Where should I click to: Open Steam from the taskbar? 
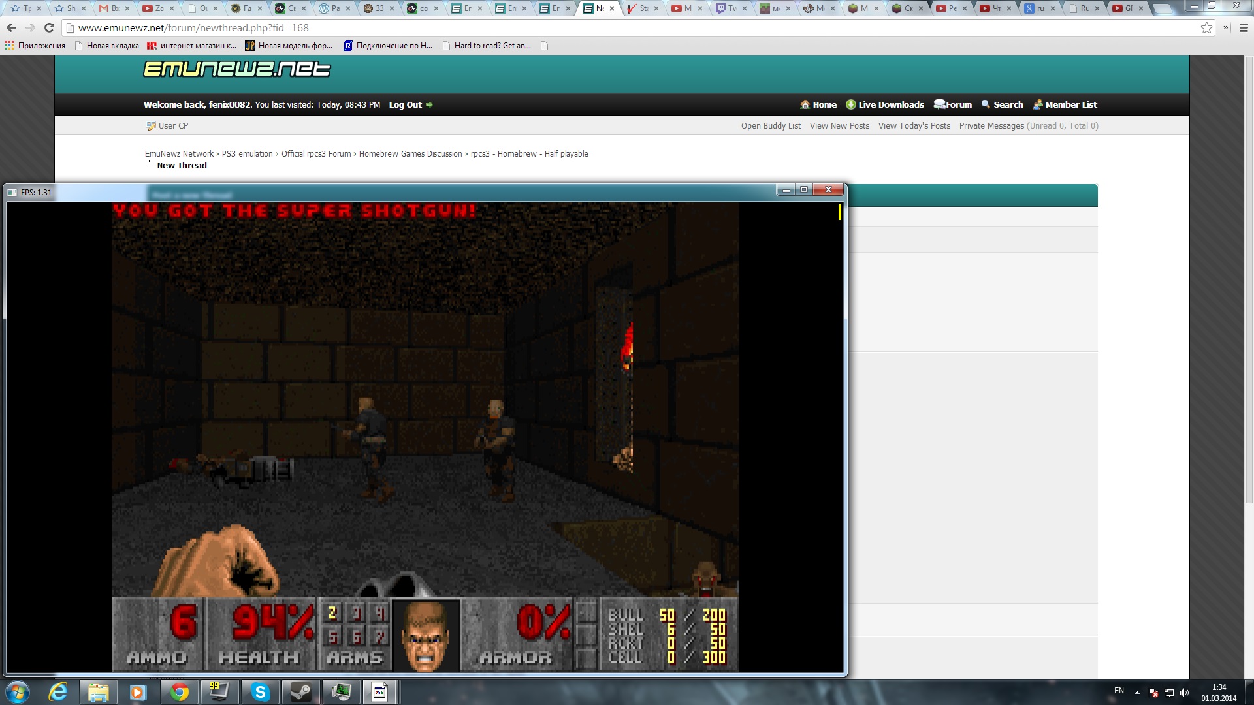click(x=300, y=692)
